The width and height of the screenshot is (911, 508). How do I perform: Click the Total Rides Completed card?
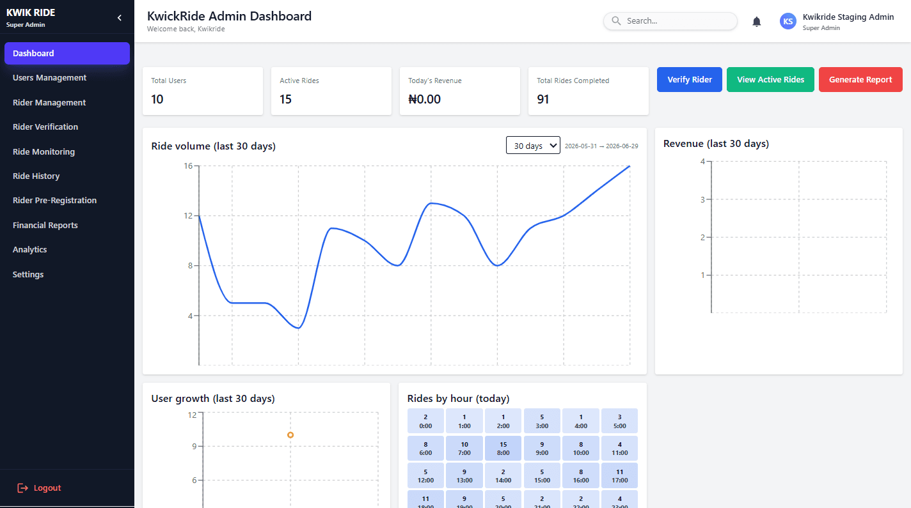pos(589,91)
